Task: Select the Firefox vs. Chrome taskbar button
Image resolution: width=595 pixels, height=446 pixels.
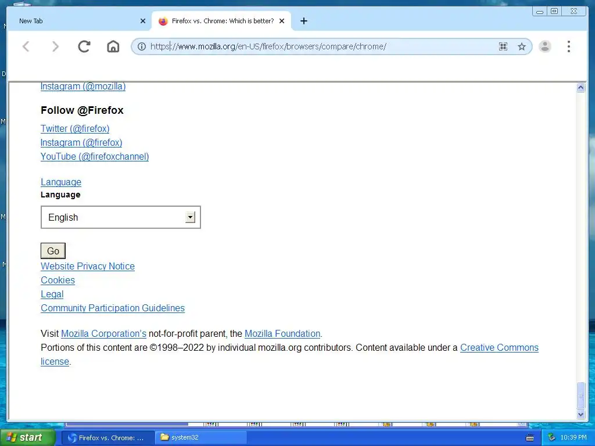Action: point(107,438)
